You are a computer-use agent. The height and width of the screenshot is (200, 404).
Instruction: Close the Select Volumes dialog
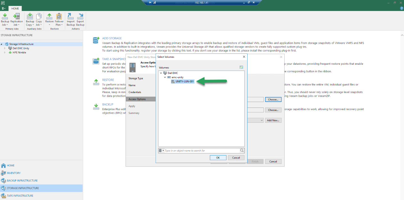pos(244,57)
